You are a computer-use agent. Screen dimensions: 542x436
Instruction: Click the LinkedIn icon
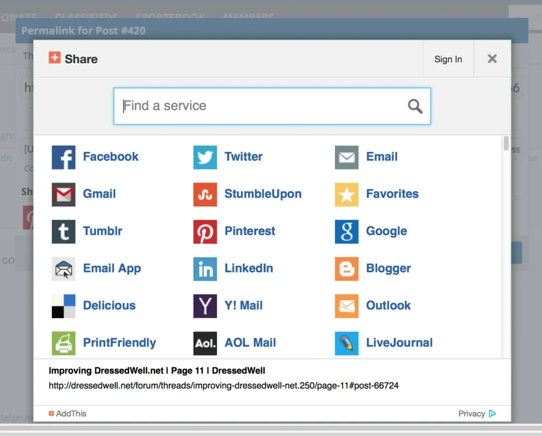205,269
